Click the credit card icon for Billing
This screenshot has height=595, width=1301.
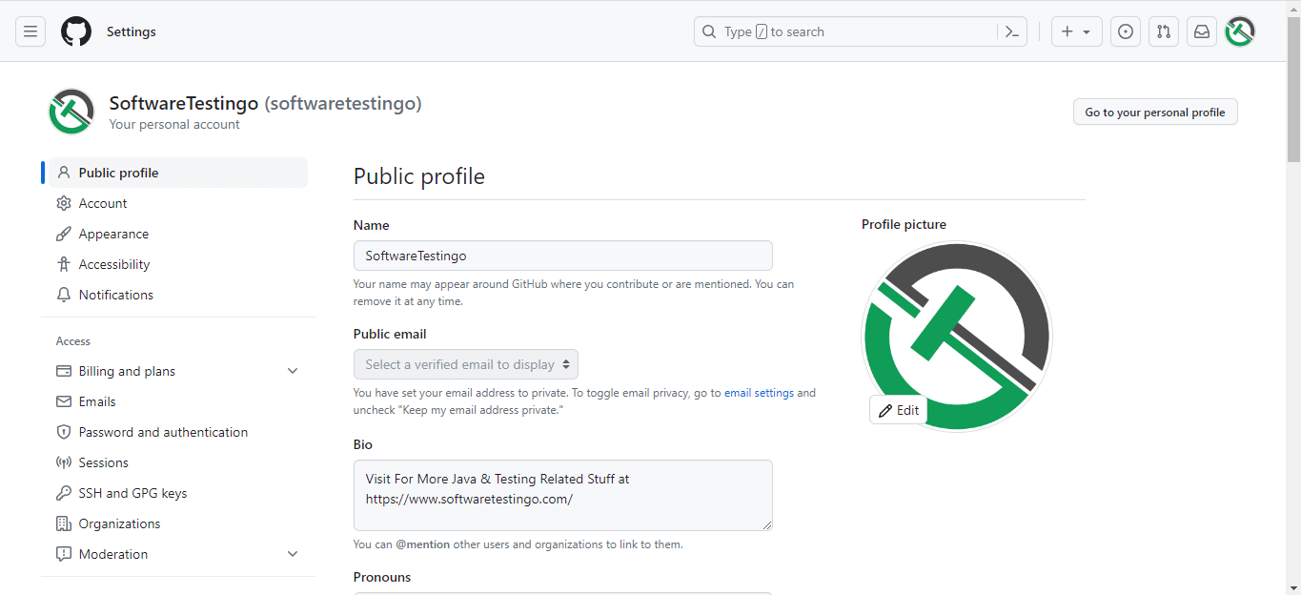tap(64, 371)
